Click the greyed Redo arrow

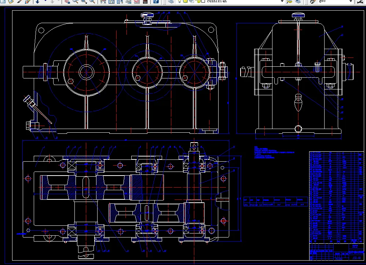click(x=52, y=1)
